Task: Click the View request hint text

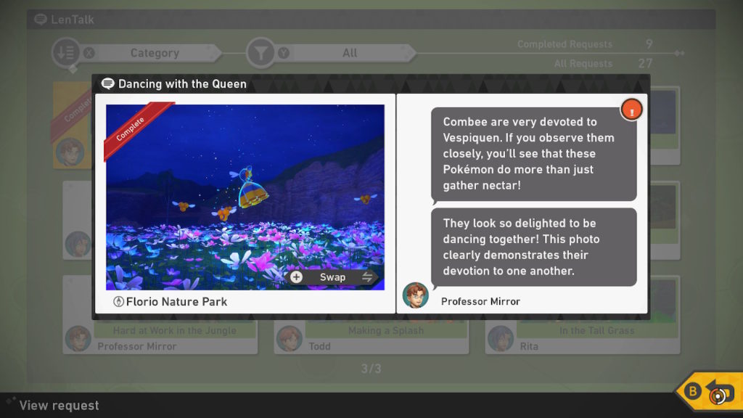Action: [x=59, y=405]
